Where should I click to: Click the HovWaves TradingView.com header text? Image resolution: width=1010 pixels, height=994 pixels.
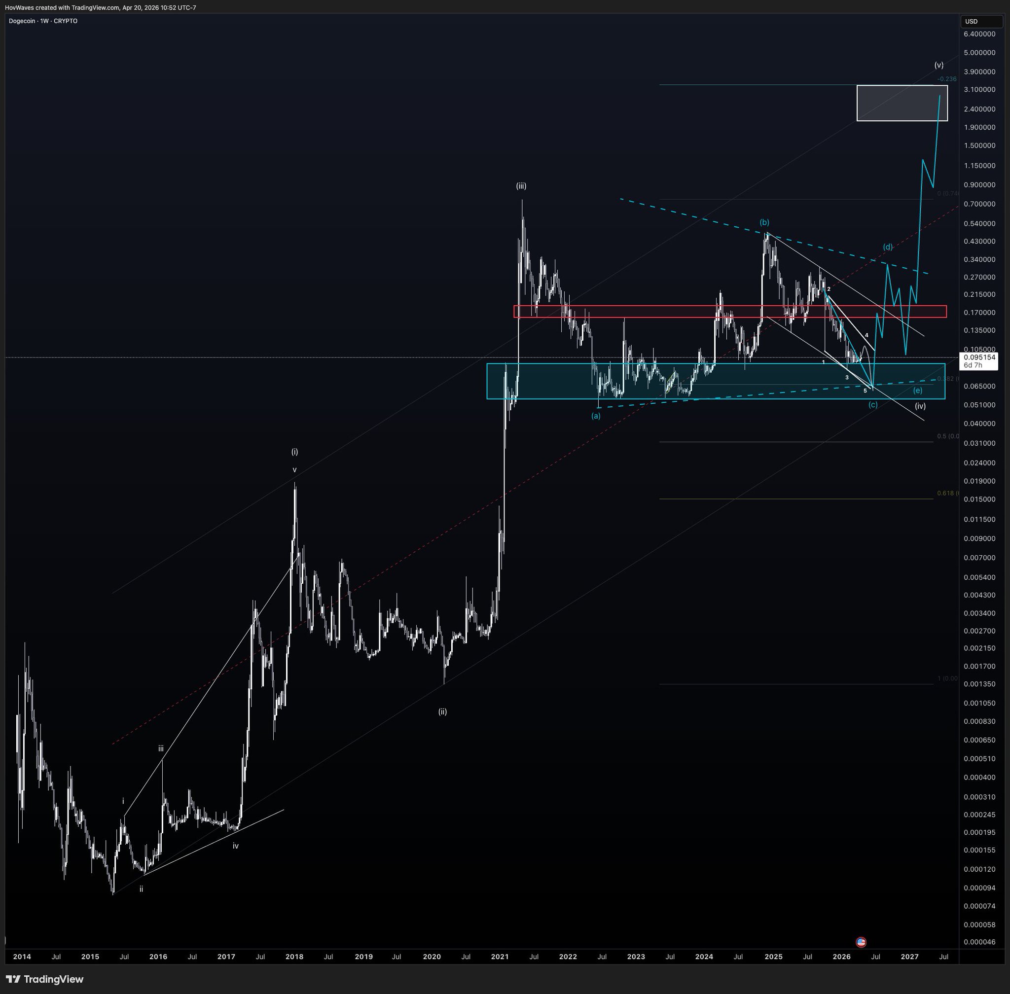pyautogui.click(x=100, y=7)
